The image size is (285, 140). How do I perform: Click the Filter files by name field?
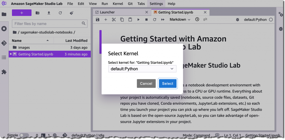point(50,24)
